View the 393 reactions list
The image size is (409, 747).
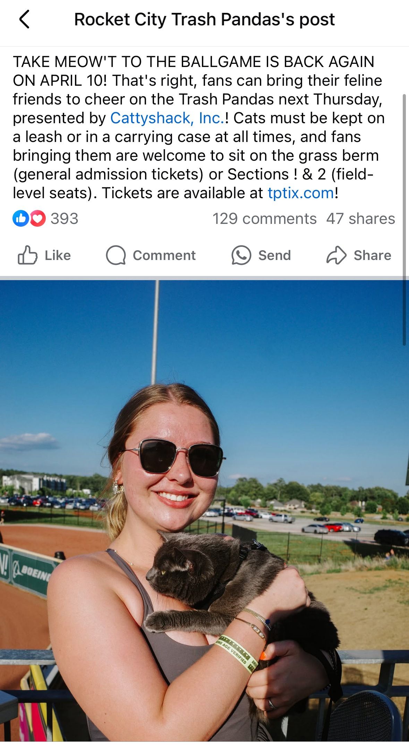[x=65, y=219]
